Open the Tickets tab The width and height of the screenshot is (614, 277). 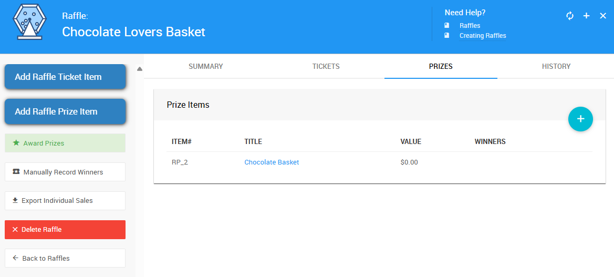pyautogui.click(x=326, y=66)
